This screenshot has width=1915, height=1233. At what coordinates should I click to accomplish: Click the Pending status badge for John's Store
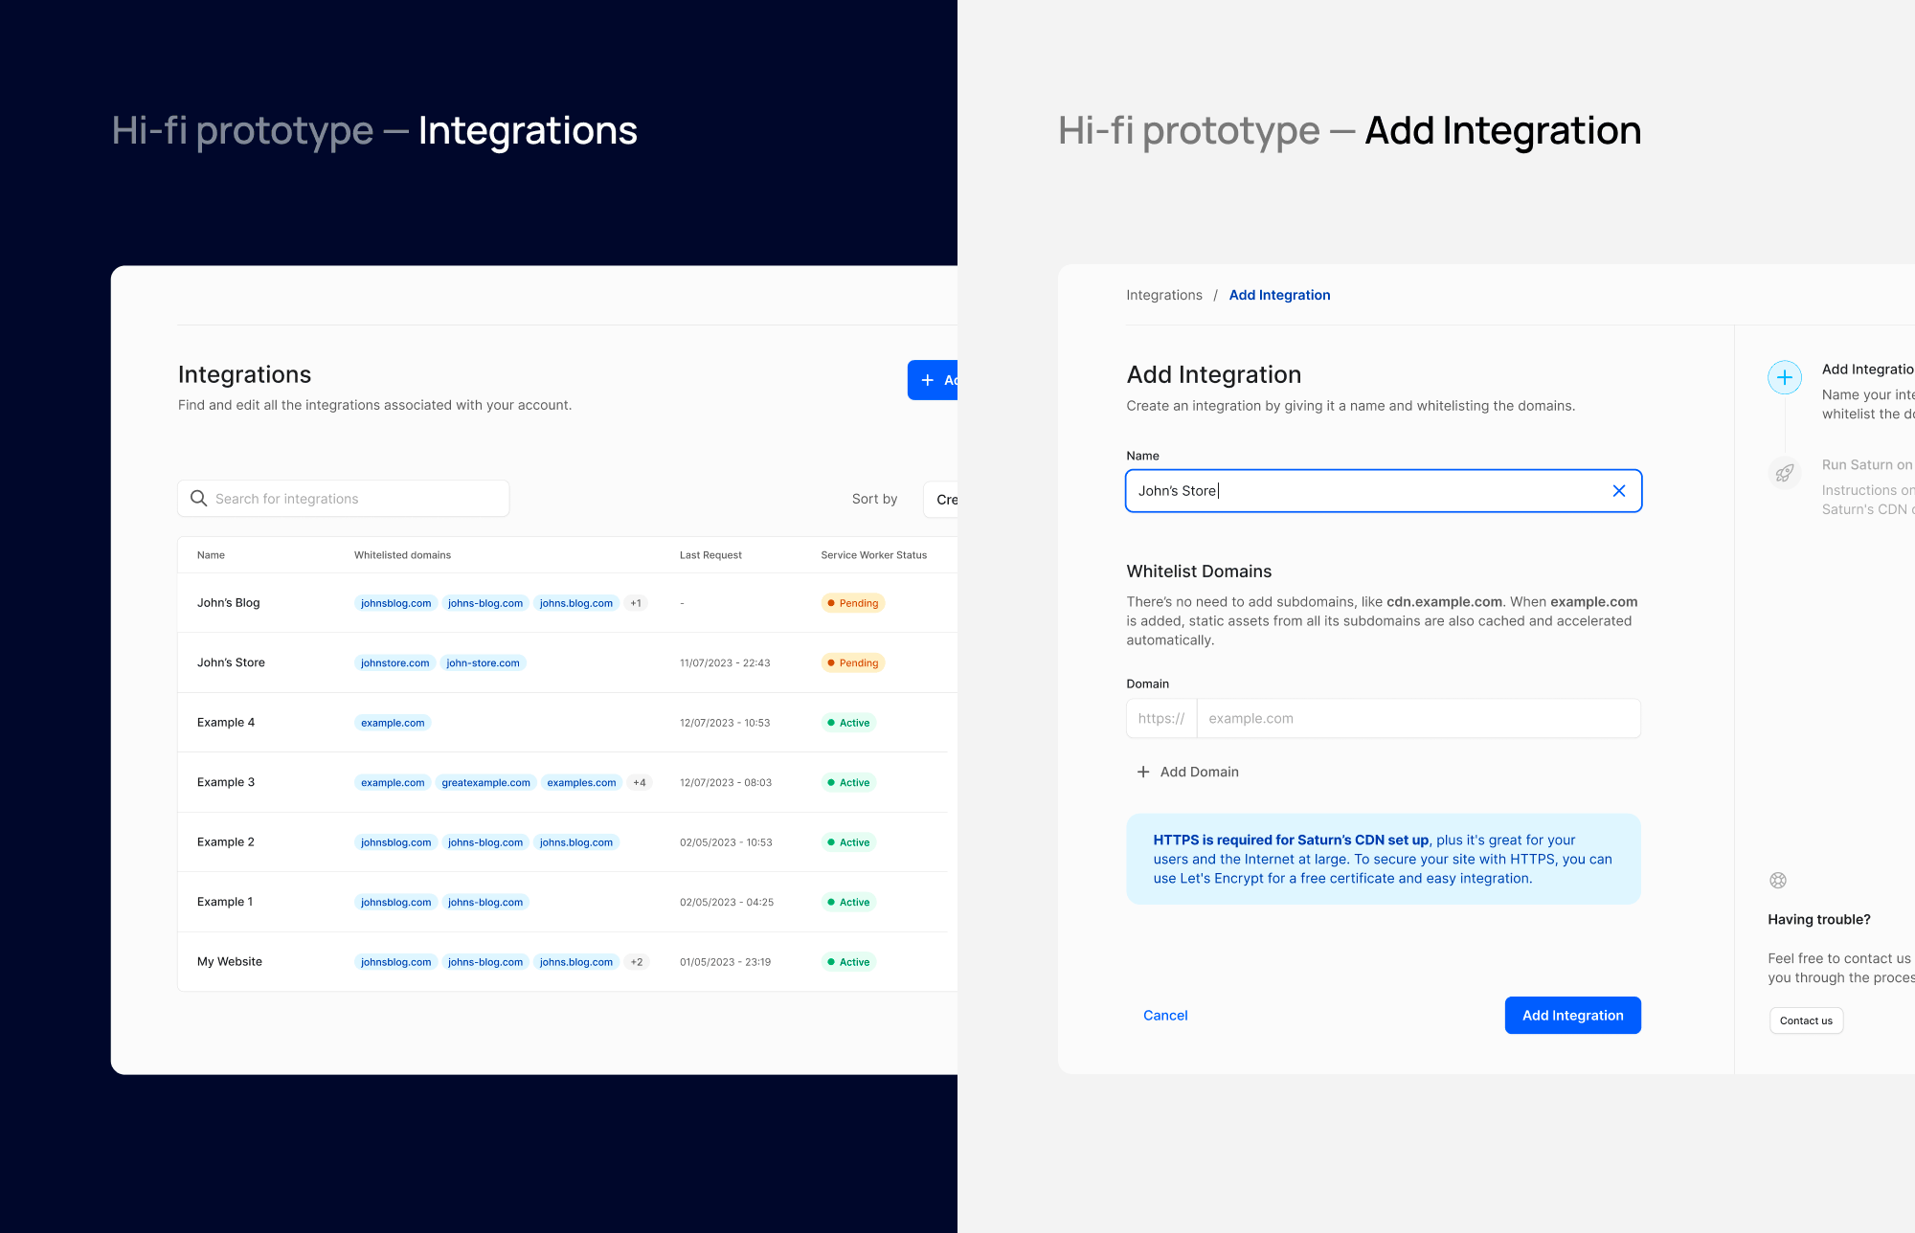852,663
